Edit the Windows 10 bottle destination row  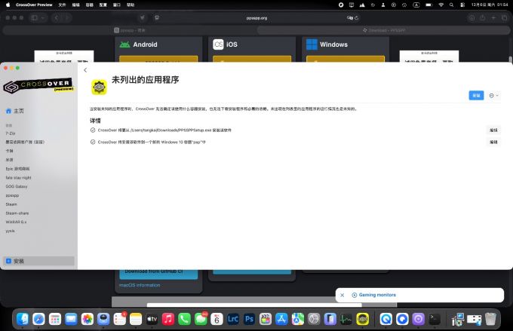[493, 142]
